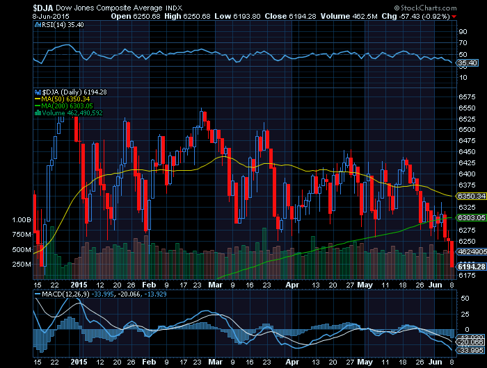Viewport: 487px width, 368px height.
Task: Click Apr on the price chart date axis
Action: (x=292, y=285)
